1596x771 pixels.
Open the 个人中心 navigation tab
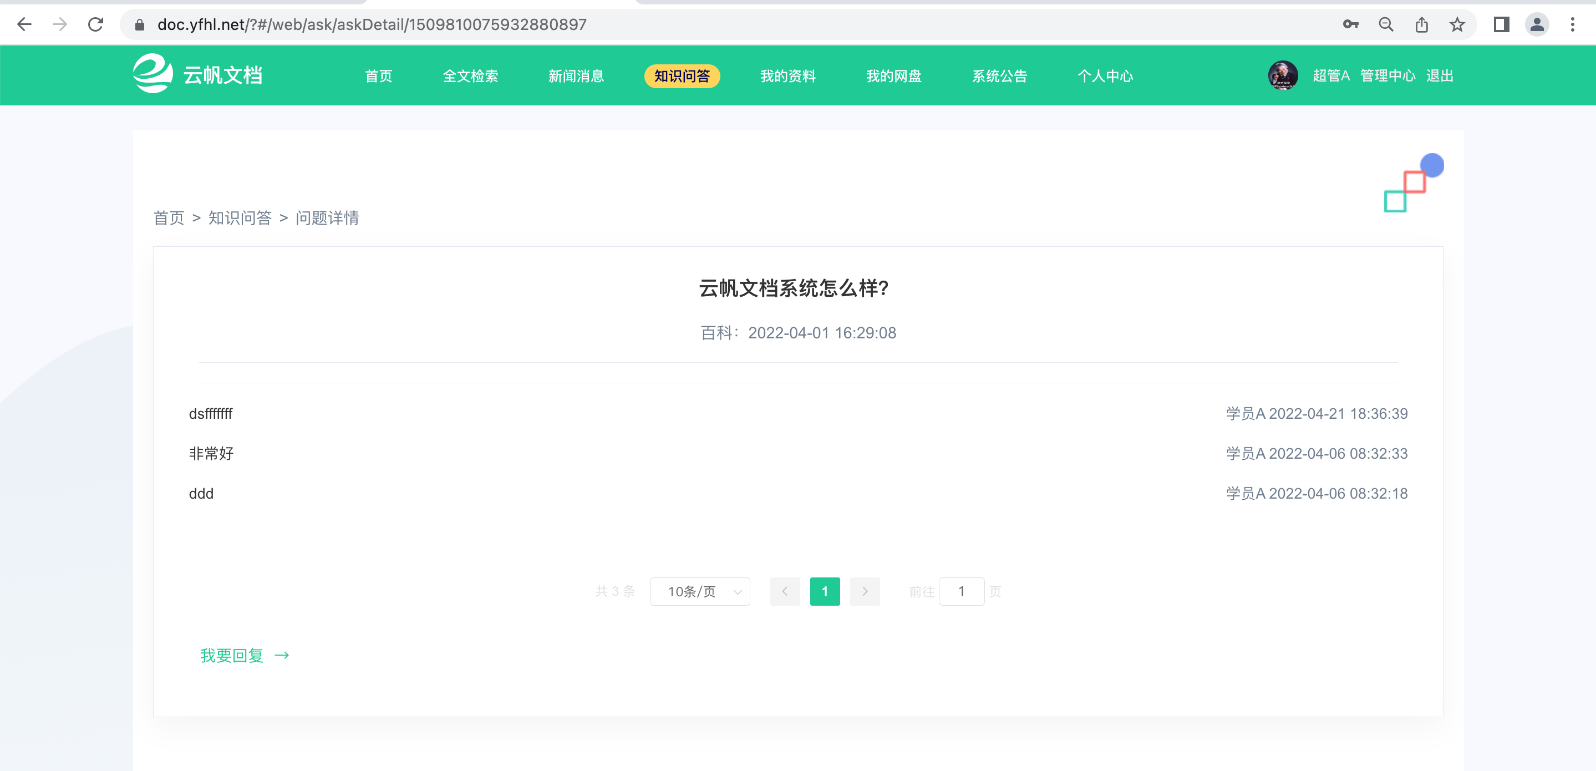coord(1105,75)
